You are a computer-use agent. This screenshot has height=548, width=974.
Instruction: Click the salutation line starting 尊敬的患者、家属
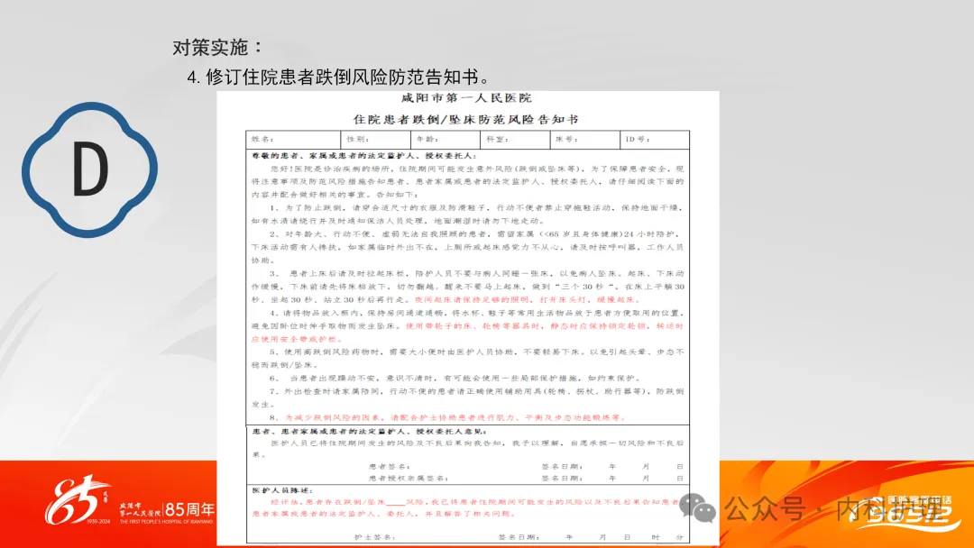[x=364, y=156]
